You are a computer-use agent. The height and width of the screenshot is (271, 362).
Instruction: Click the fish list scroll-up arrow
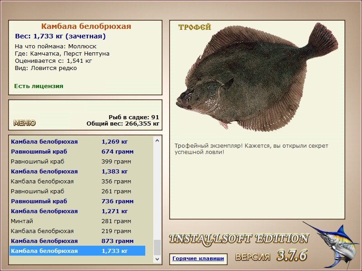coord(157,140)
